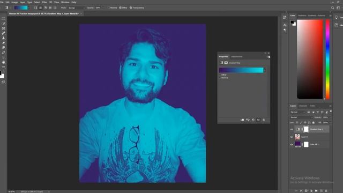The image size is (343, 193).
Task: Click the layer Opacity value field
Action: coord(326,117)
